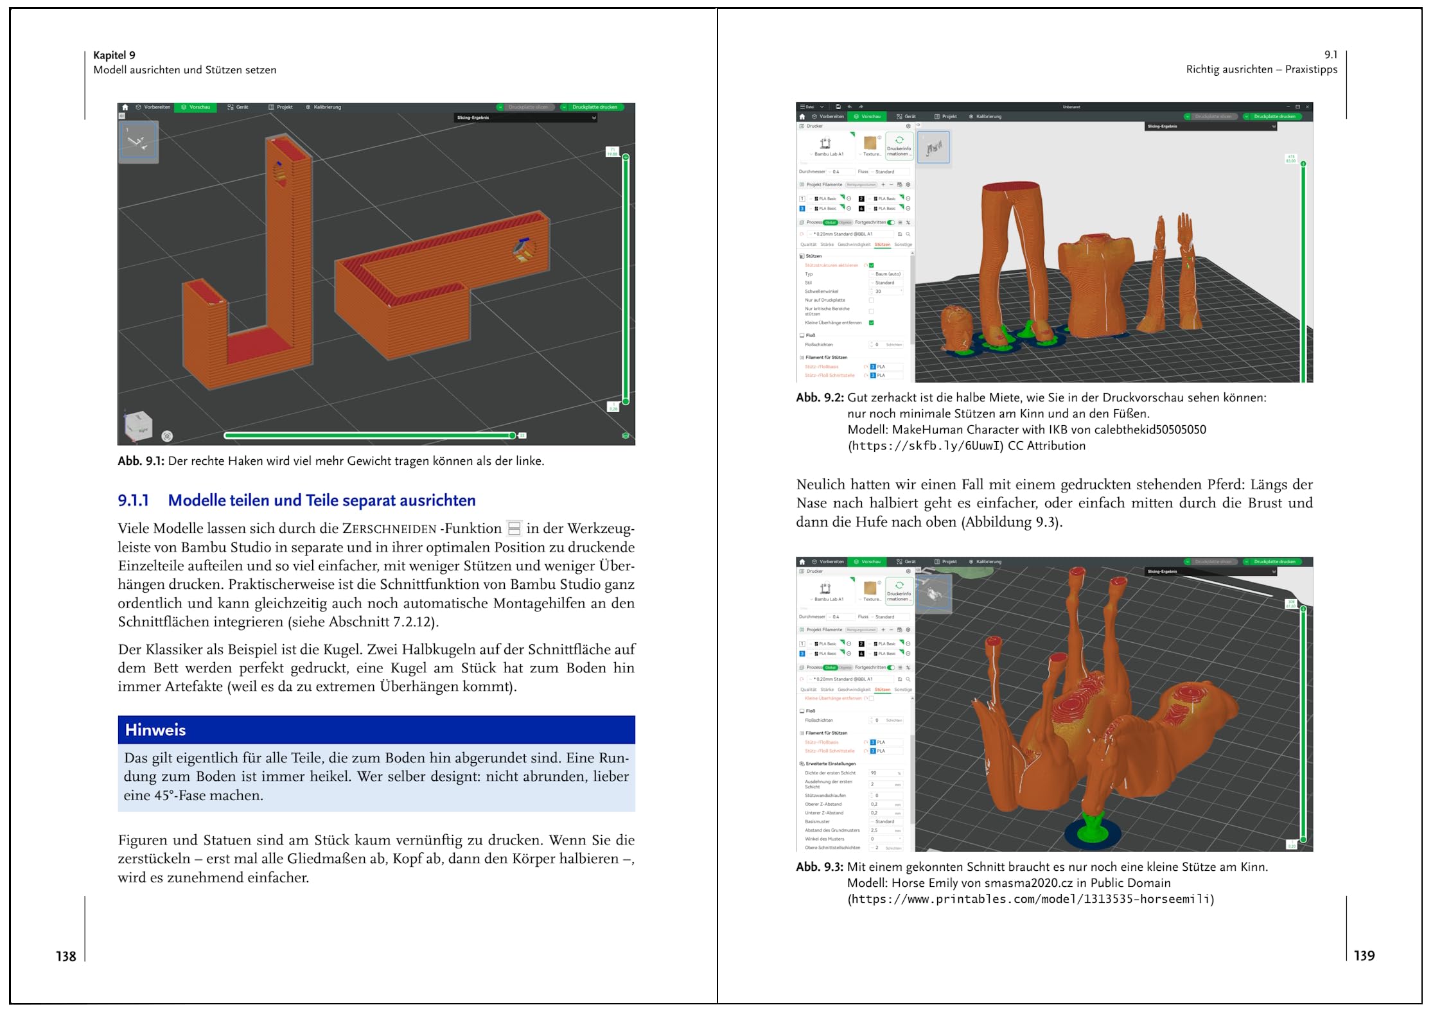The image size is (1433, 1014).
Task: Click the preset search magnifier icon in Abb. 9.3
Action: click(x=908, y=679)
